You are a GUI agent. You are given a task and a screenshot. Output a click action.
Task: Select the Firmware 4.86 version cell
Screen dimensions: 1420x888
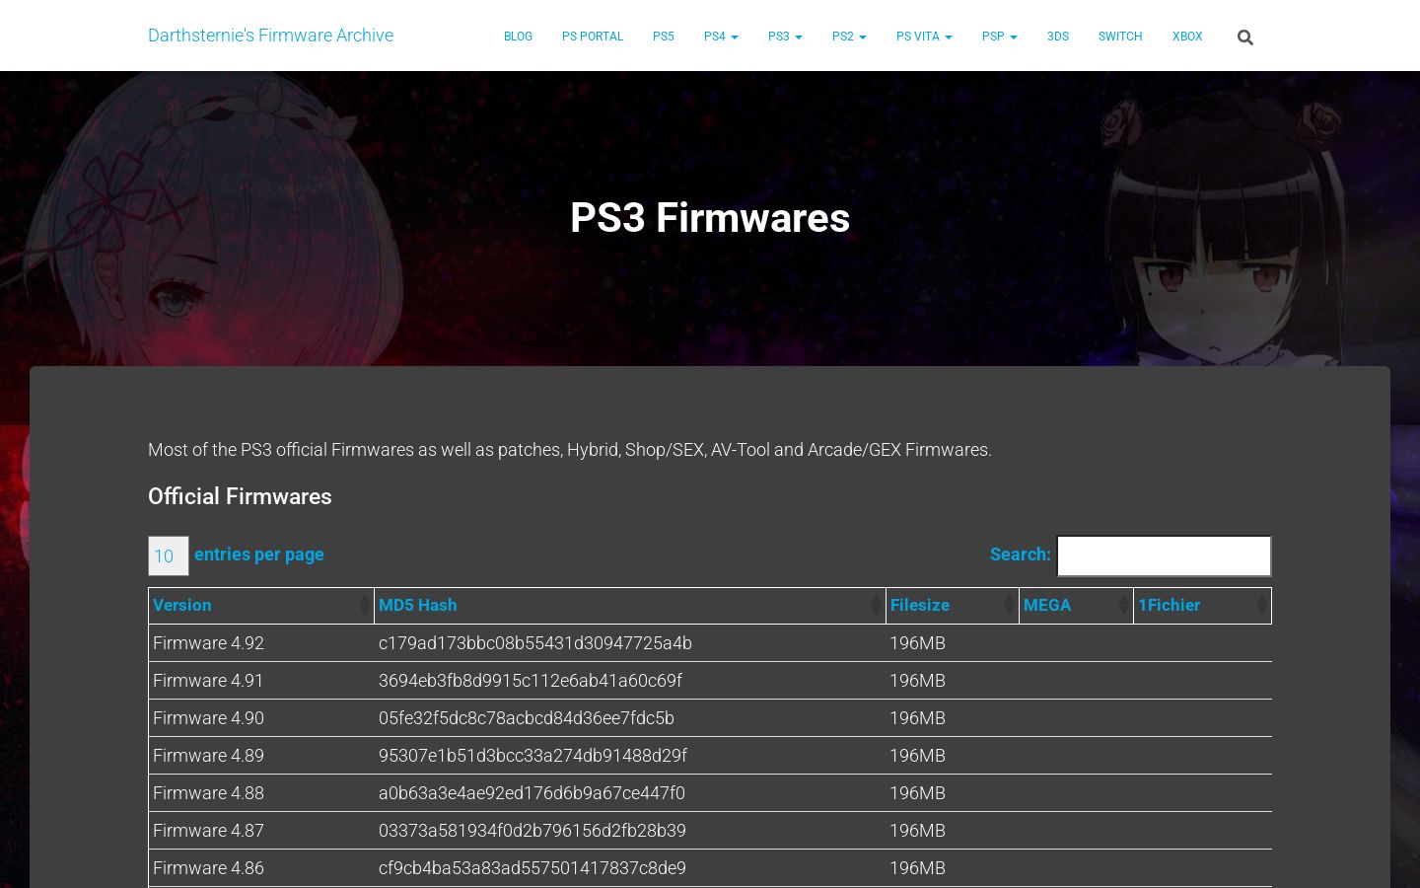pos(261,868)
